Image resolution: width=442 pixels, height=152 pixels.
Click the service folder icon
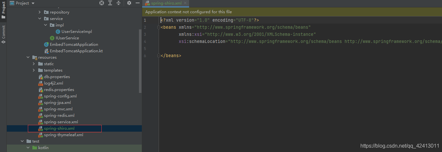click(x=46, y=18)
